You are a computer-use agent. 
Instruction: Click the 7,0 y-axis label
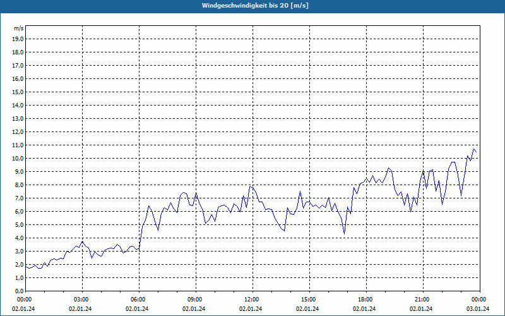[19, 198]
